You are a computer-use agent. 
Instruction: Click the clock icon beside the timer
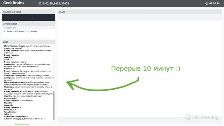pos(206,3)
